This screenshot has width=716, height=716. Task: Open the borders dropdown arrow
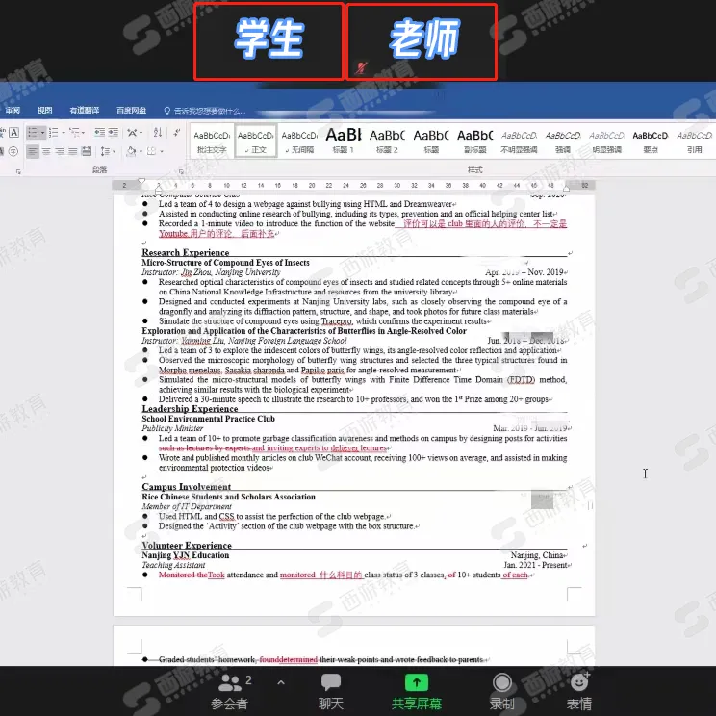click(x=162, y=151)
